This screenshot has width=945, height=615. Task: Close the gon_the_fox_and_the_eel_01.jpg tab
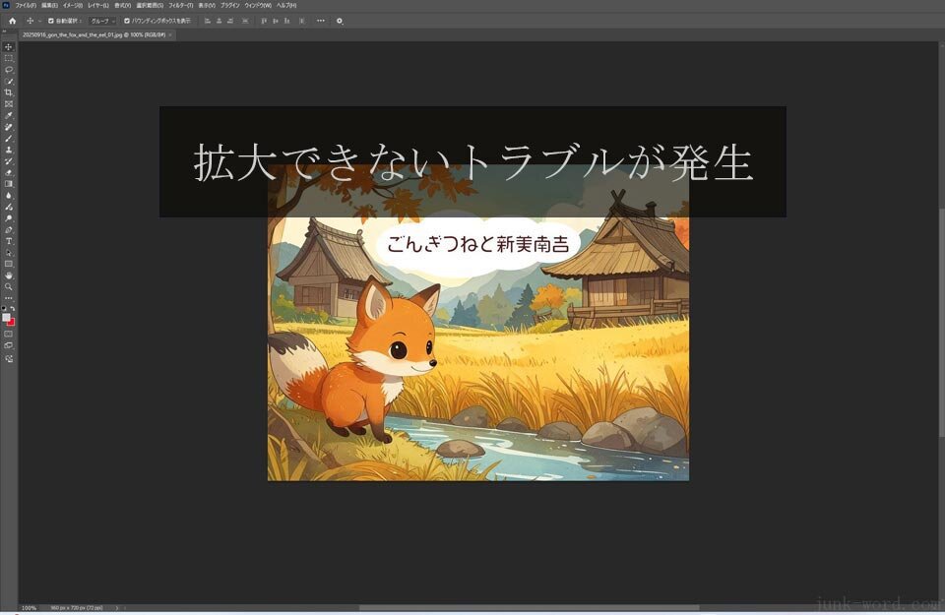(x=170, y=34)
